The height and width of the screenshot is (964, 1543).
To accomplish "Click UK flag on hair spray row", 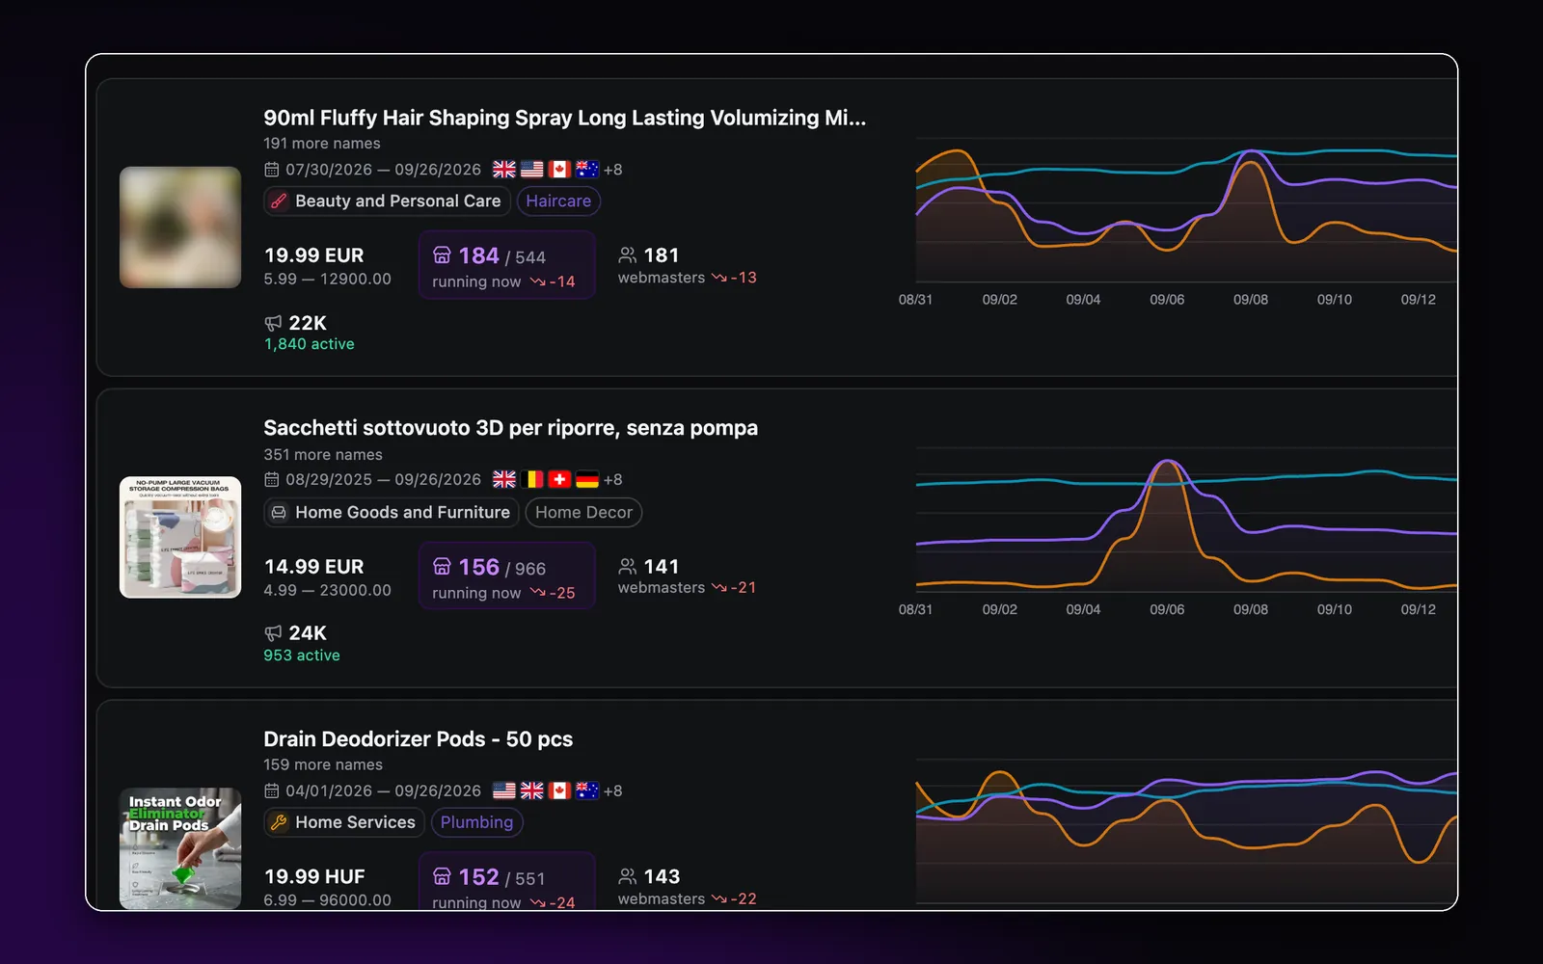I will tap(504, 170).
